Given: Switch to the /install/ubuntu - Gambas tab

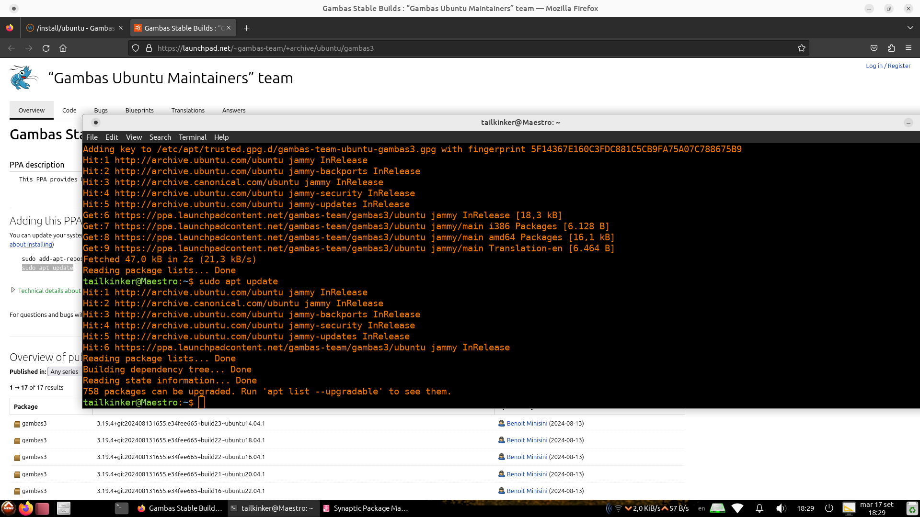Looking at the screenshot, I should click(x=74, y=28).
